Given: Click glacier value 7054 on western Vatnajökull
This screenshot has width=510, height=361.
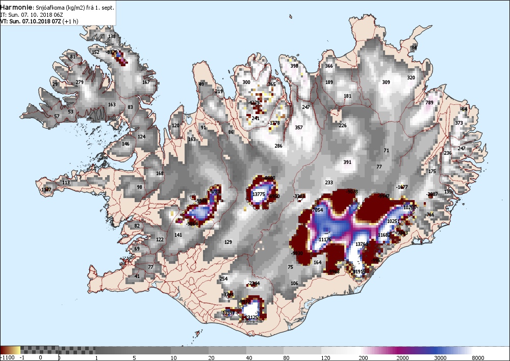Looking at the screenshot, I should [317, 210].
